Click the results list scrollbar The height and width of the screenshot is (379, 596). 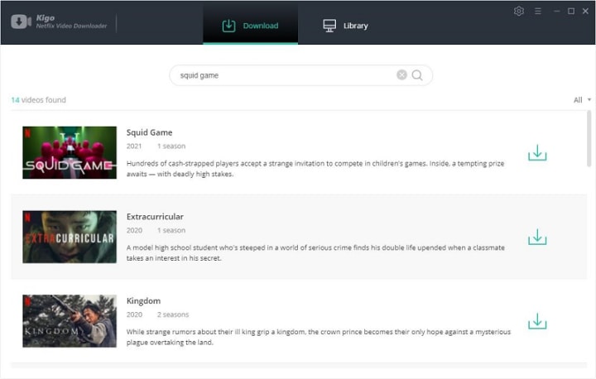pyautogui.click(x=589, y=139)
